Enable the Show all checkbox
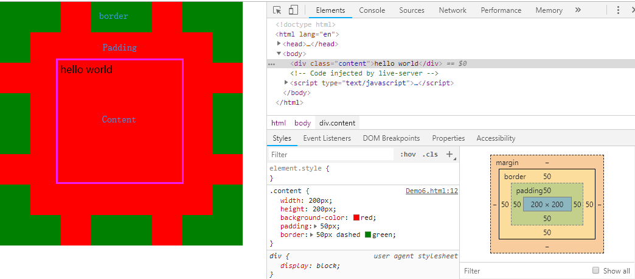The image size is (635, 279). (x=595, y=270)
